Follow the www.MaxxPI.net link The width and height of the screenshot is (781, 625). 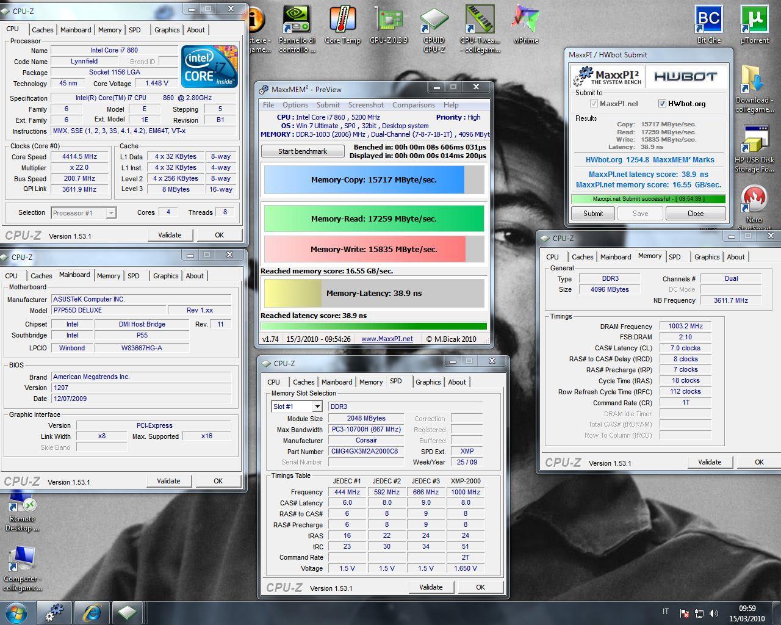[387, 339]
